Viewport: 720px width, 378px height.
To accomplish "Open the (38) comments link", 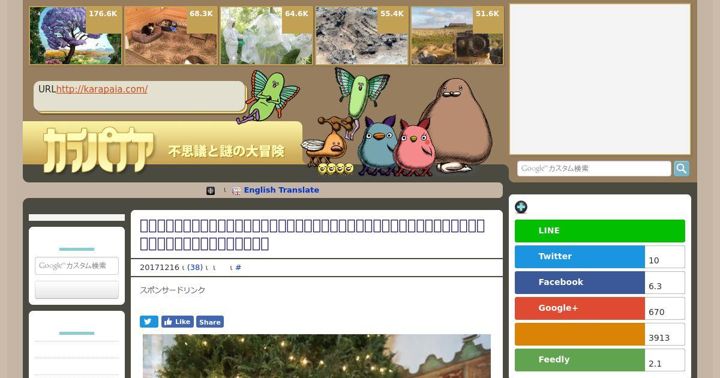I will 195,268.
